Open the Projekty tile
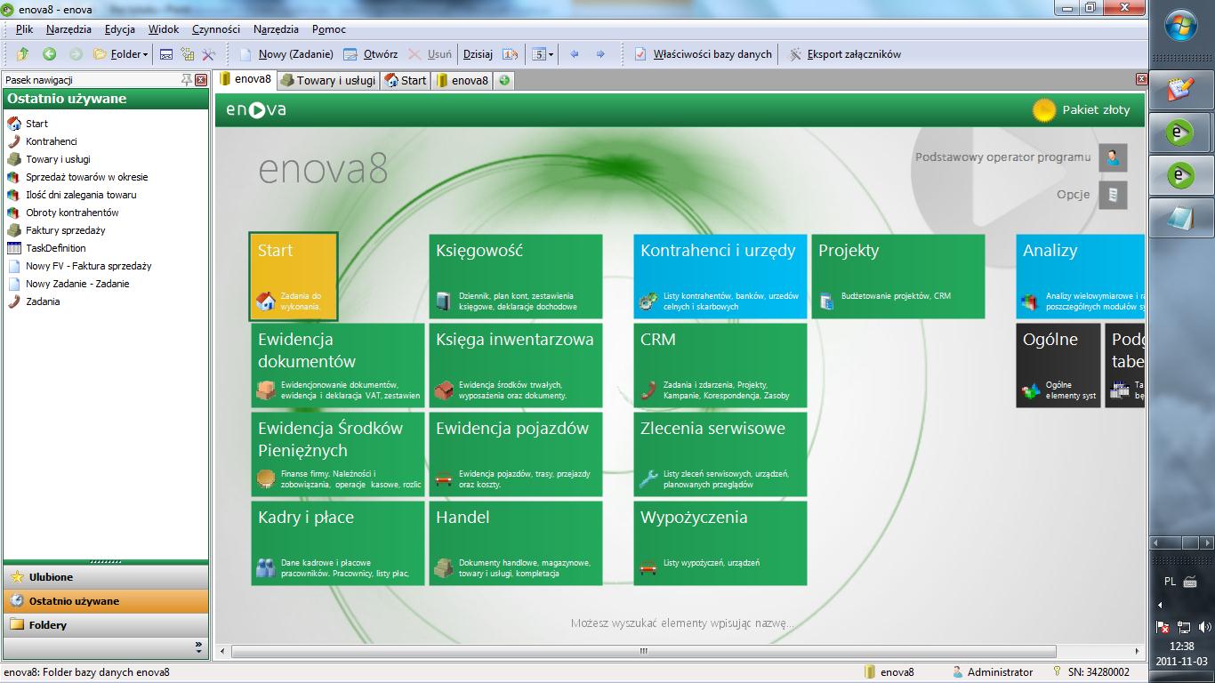Image resolution: width=1215 pixels, height=683 pixels. click(898, 277)
